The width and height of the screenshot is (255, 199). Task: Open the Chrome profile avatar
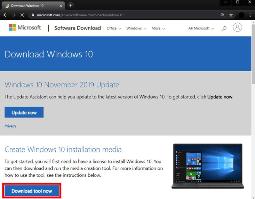pyautogui.click(x=241, y=15)
